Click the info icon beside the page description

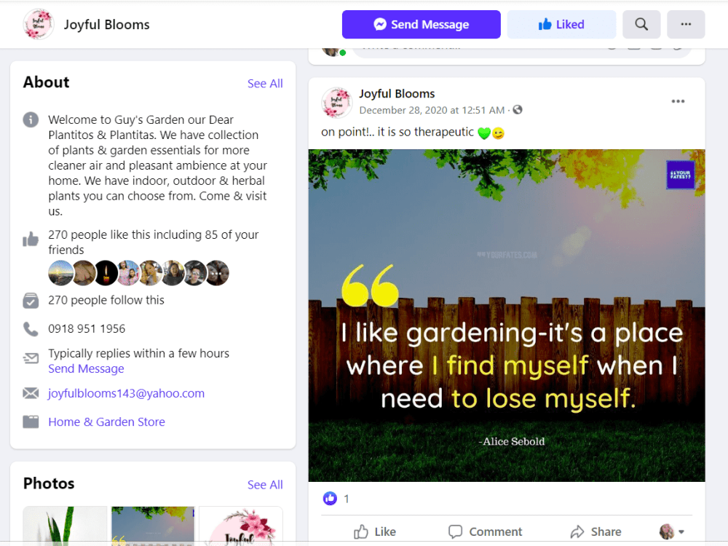(x=31, y=120)
